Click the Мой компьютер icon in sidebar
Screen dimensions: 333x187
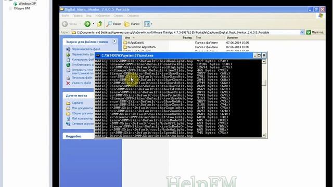(x=68, y=119)
